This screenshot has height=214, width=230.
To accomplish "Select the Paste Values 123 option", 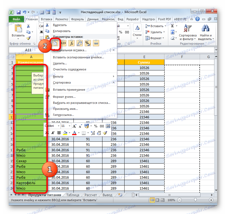I will 63,43.
